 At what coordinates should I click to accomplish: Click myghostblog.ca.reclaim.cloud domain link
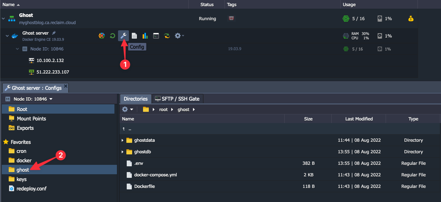click(47, 22)
